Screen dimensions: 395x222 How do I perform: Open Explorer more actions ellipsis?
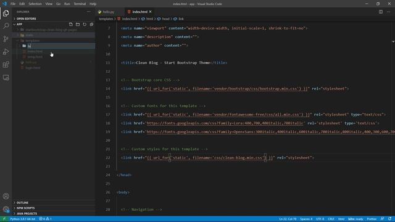(x=88, y=12)
